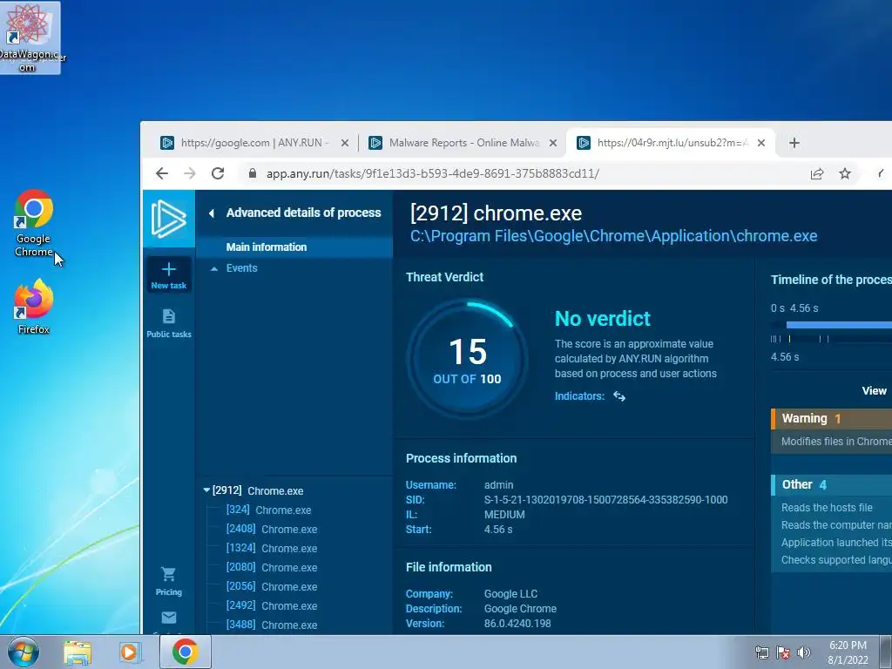Click Chrome icon in the taskbar

[x=185, y=652]
